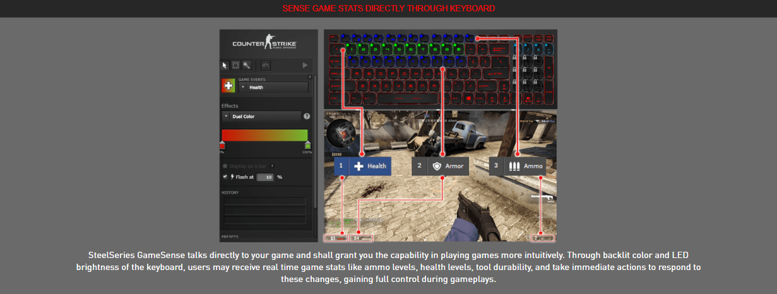Choose the dotted marquee selection tool
Image resolution: width=777 pixels, height=294 pixels.
(235, 65)
